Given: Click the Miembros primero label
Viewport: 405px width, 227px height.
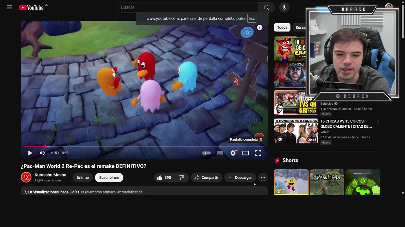Looking at the screenshot, I should point(98,192).
